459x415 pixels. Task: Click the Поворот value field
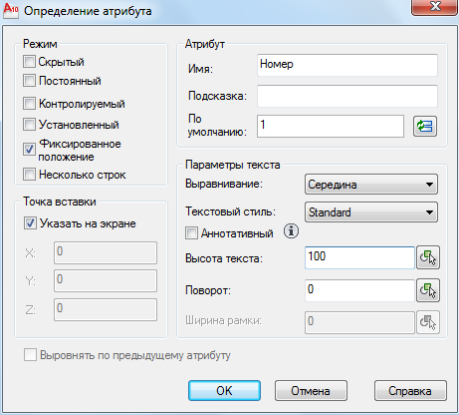point(359,290)
